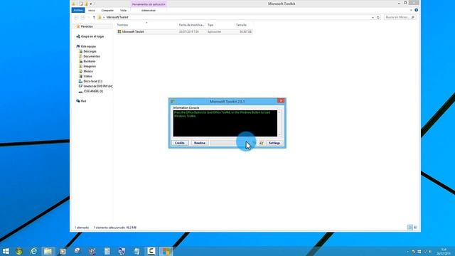Switch to large icons view in status bar
This screenshot has height=256, width=455.
point(415,228)
